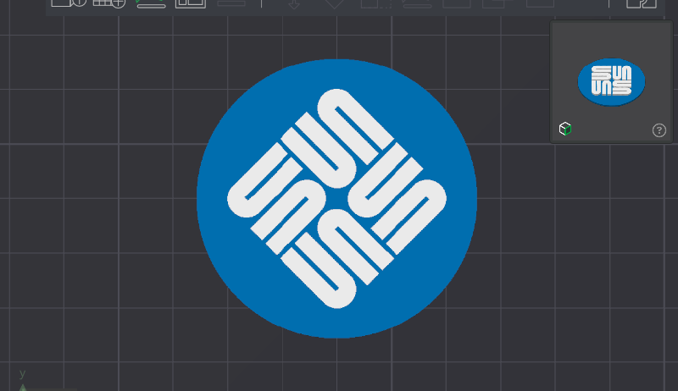Click the rightmost toolbar icon after the divider
Viewport: 678px width, 391px height.
point(642,3)
